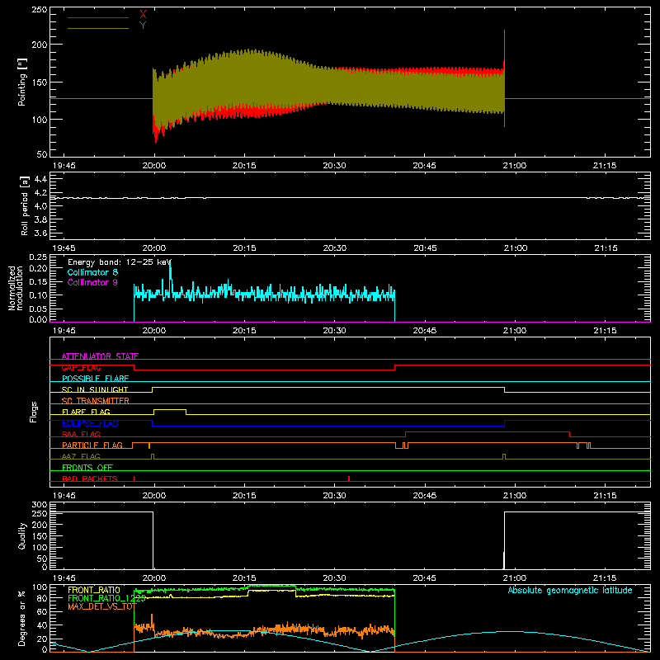Image resolution: width=660 pixels, height=660 pixels.
Task: Click the magenta "Collimator 9" legend label
Action: 92,282
